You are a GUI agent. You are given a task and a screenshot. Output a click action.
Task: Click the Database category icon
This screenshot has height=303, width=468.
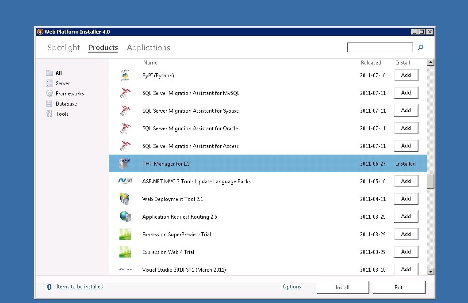[x=50, y=103]
